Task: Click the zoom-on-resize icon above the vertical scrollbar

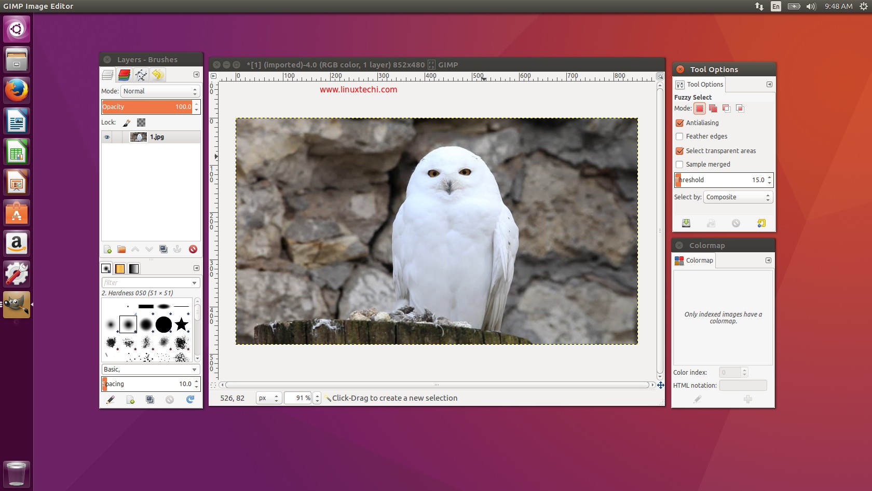Action: (660, 76)
